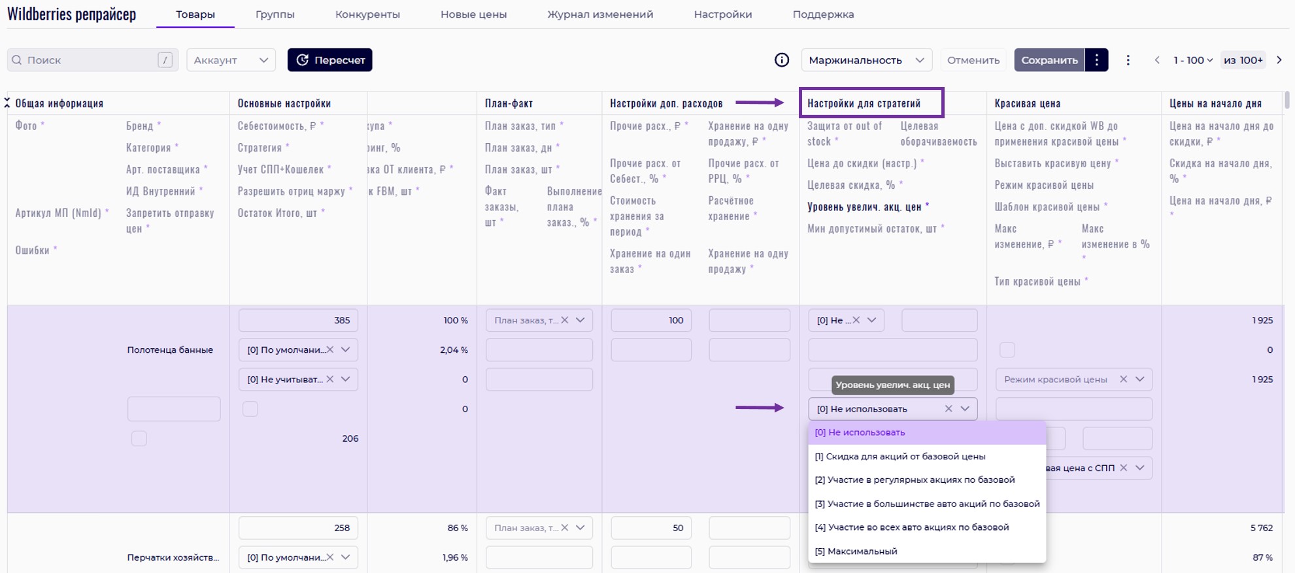Screen dimensions: 1295x573
Task: Clear the Режим красивой цены selection
Action: tap(1123, 380)
